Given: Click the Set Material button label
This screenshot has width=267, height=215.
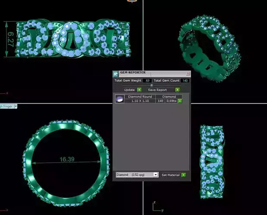Looking at the screenshot, I should [170, 175].
